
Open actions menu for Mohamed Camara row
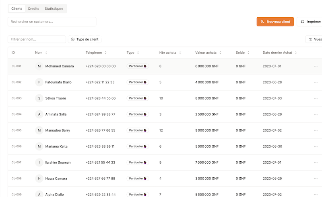pyautogui.click(x=316, y=66)
